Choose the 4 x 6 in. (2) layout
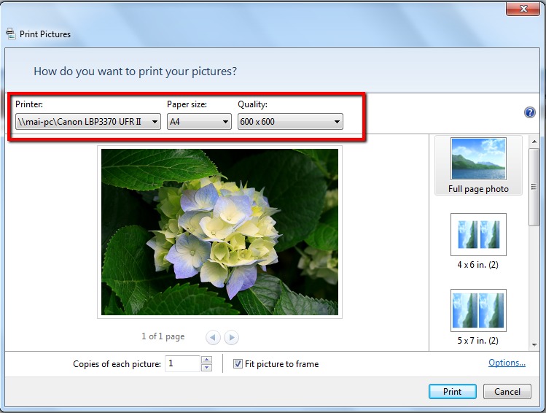 478,241
